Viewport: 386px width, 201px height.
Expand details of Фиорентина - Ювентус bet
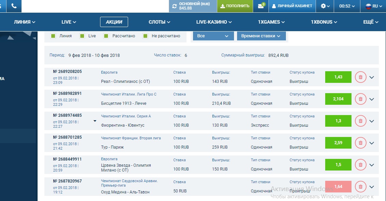click(x=372, y=121)
